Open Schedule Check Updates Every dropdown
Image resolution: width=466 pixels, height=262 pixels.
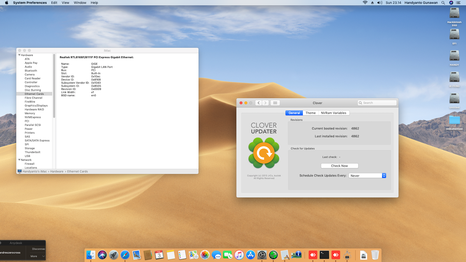[x=367, y=176]
